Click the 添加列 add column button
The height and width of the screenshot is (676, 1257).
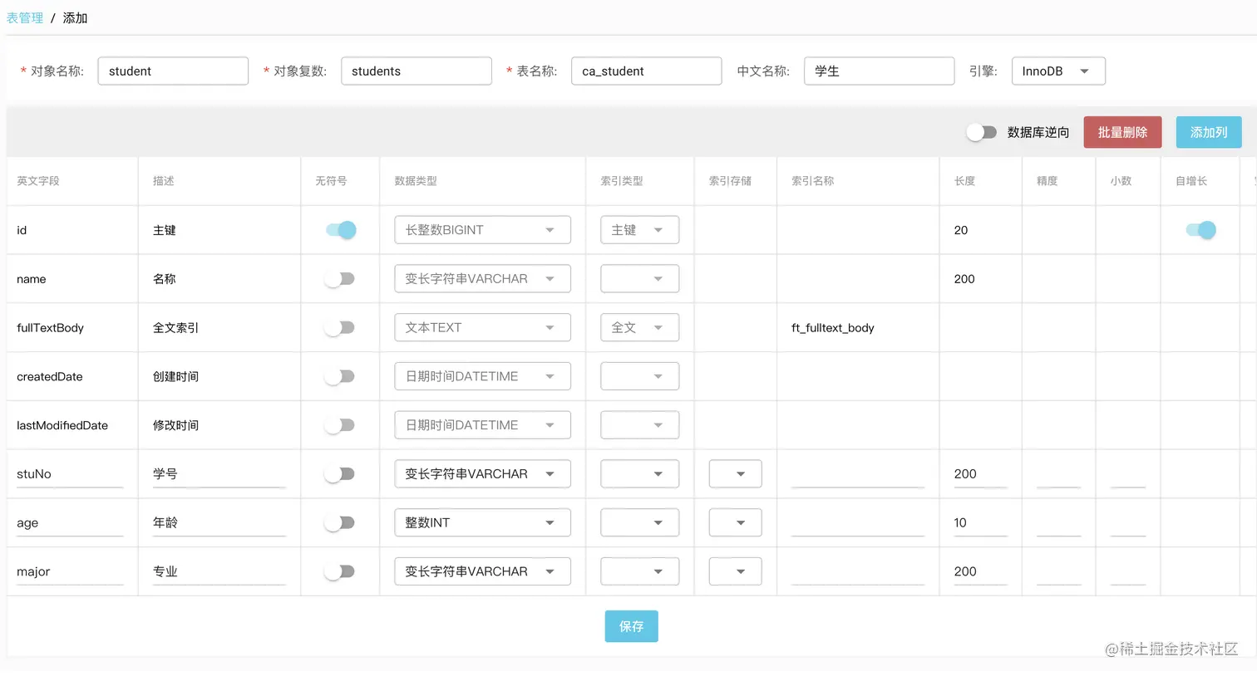(1209, 132)
